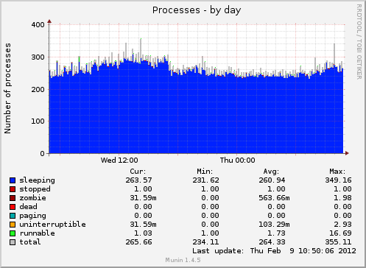Click the sleeping legend label

pyautogui.click(x=37, y=180)
